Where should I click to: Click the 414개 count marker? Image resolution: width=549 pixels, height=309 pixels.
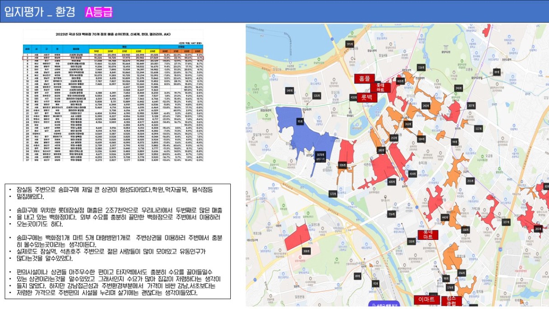coord(412,173)
